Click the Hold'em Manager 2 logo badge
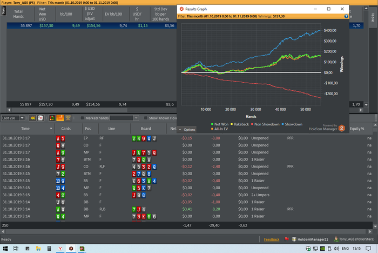Viewport: 378px width, 253px height. pyautogui.click(x=341, y=128)
